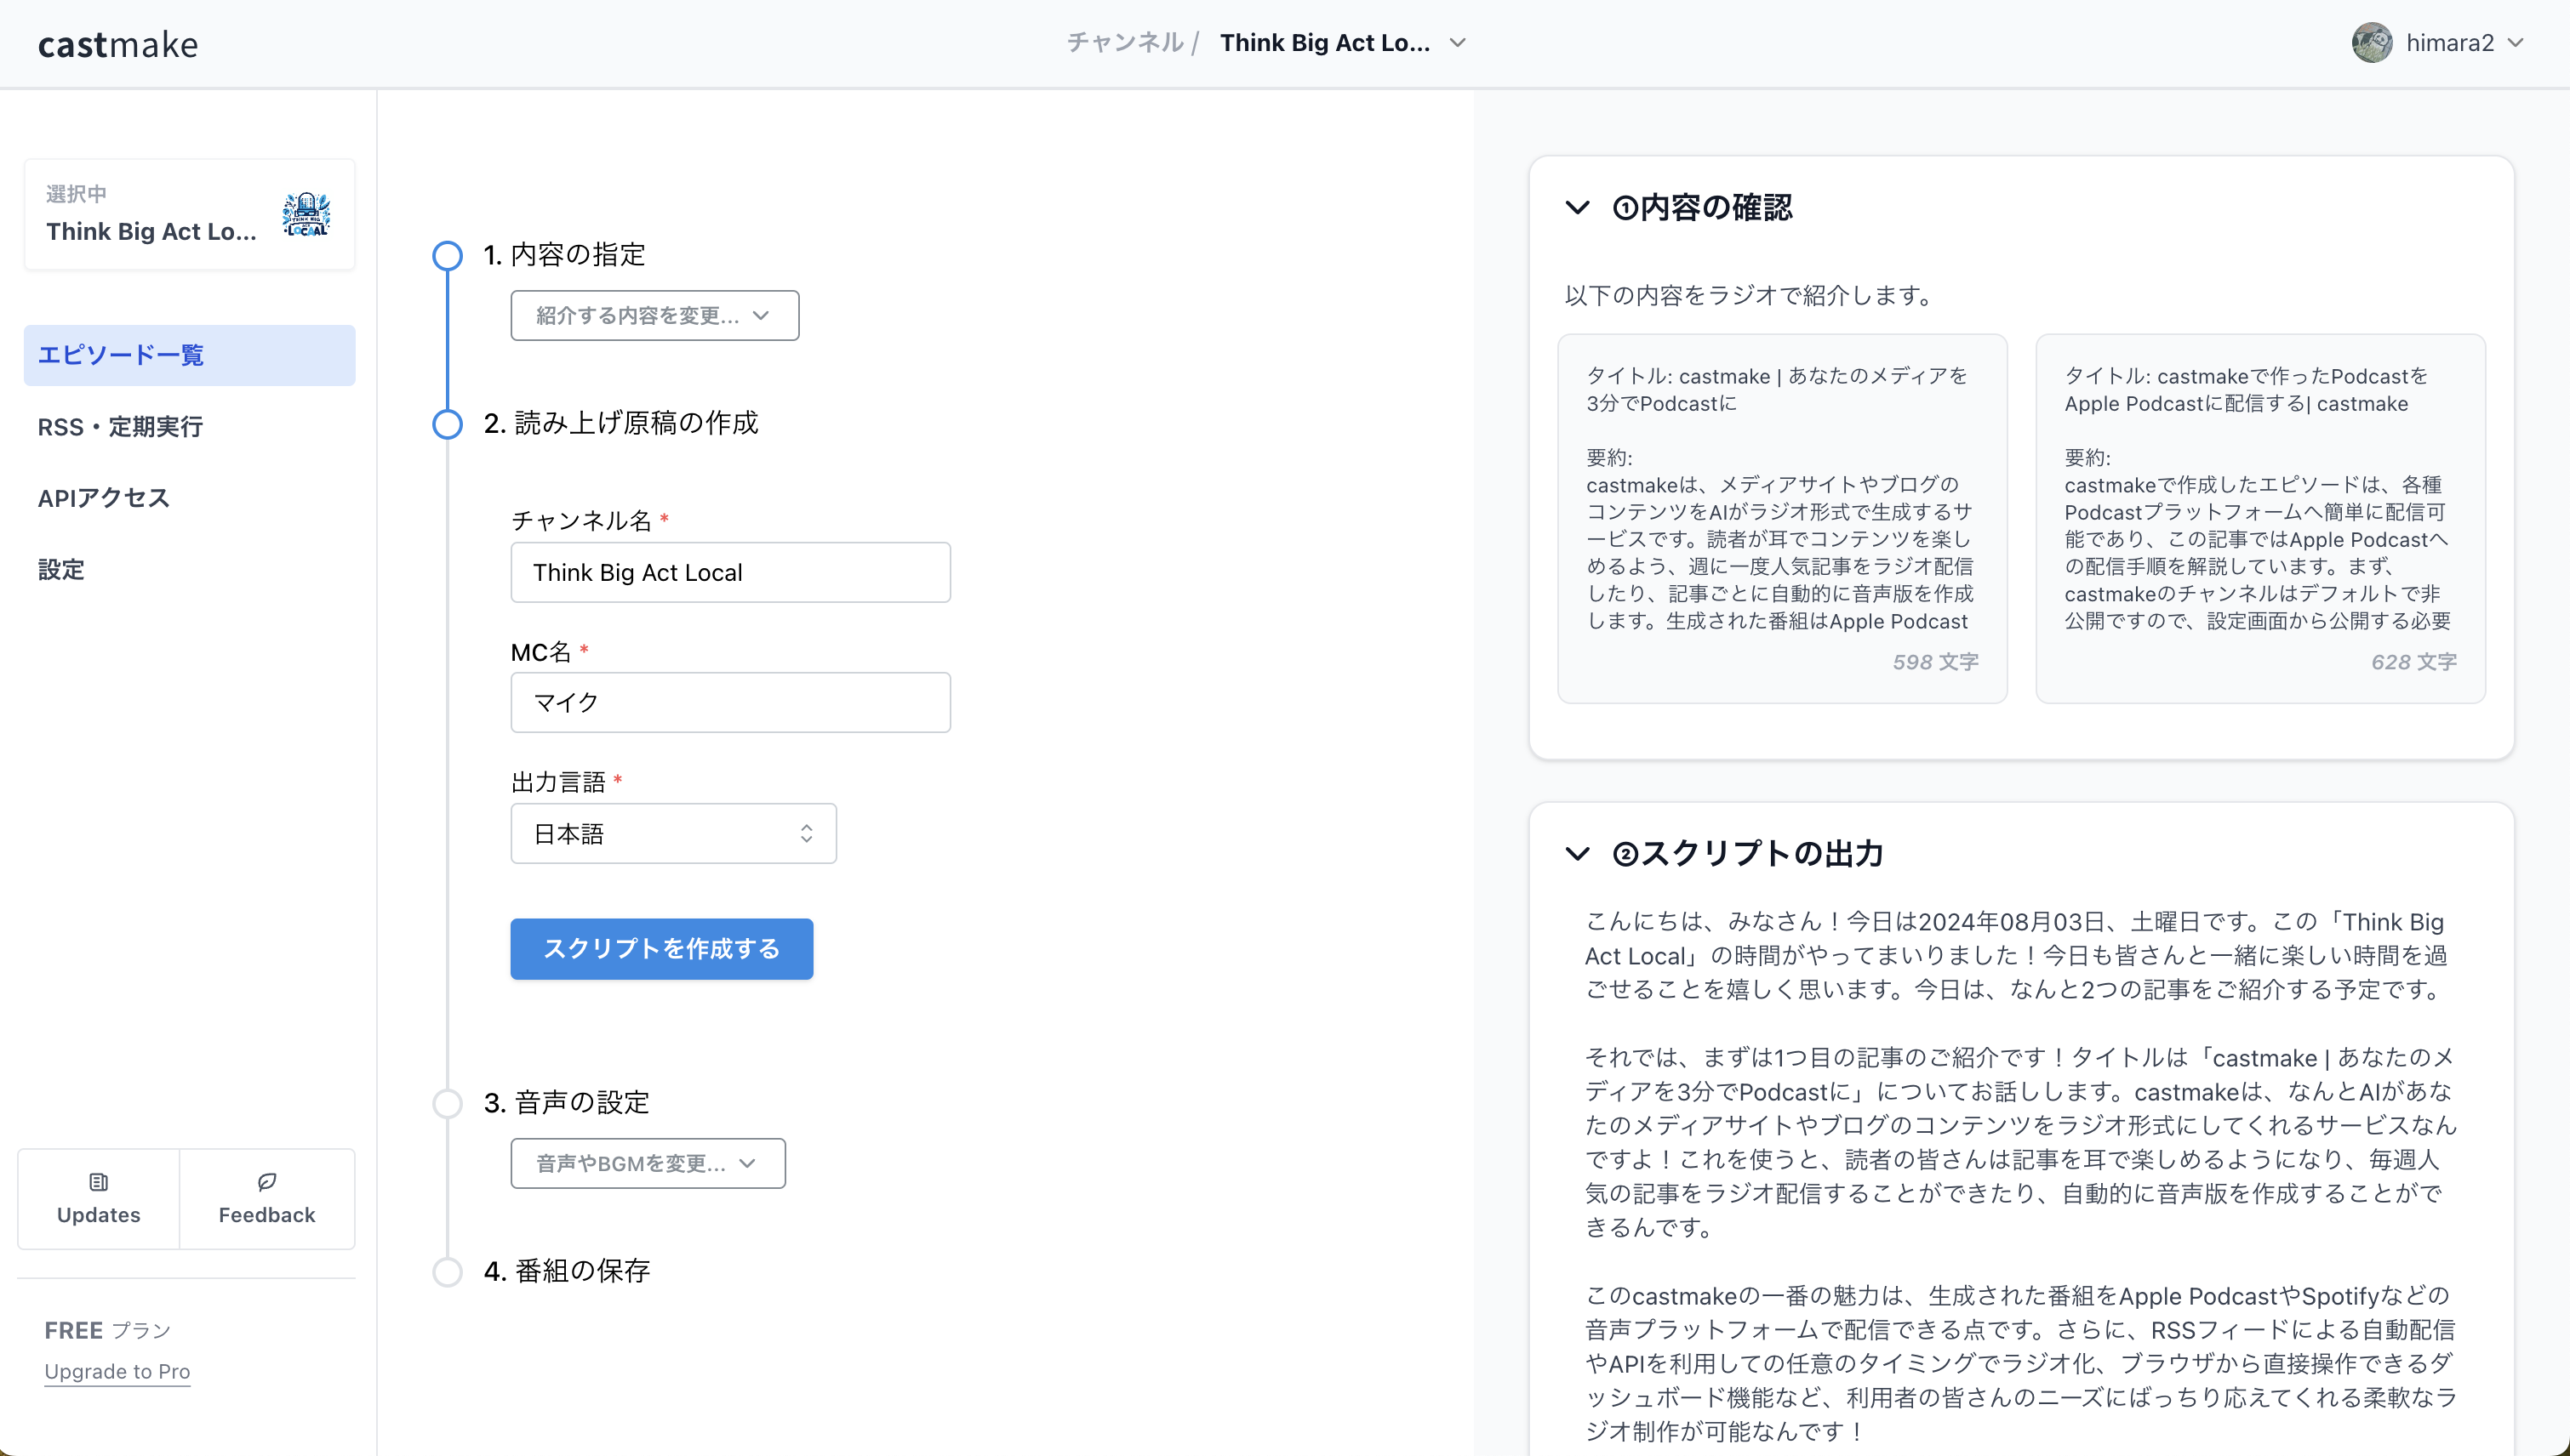The image size is (2570, 1456).
Task: Select the 598 文字 article card
Action: coord(1782,518)
